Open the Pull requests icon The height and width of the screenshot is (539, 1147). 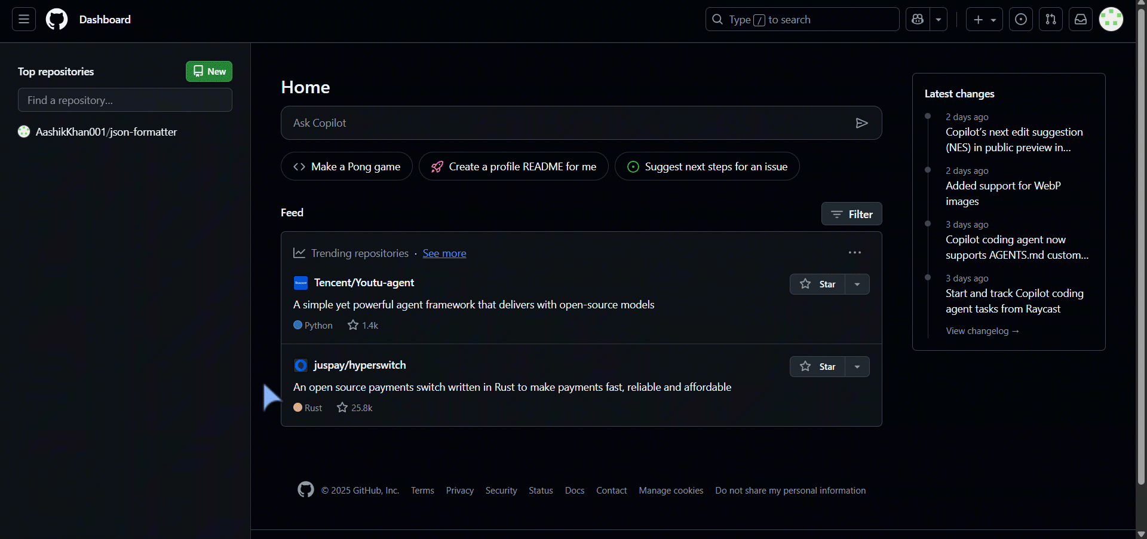(x=1051, y=20)
